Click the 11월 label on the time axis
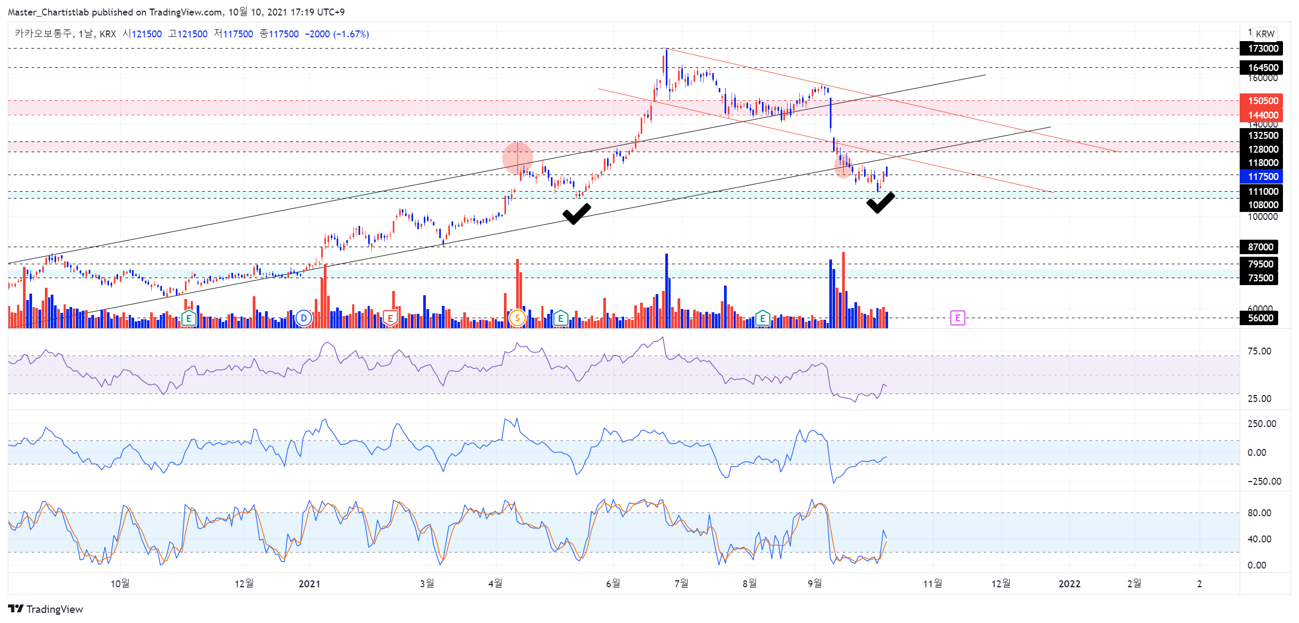 (933, 583)
